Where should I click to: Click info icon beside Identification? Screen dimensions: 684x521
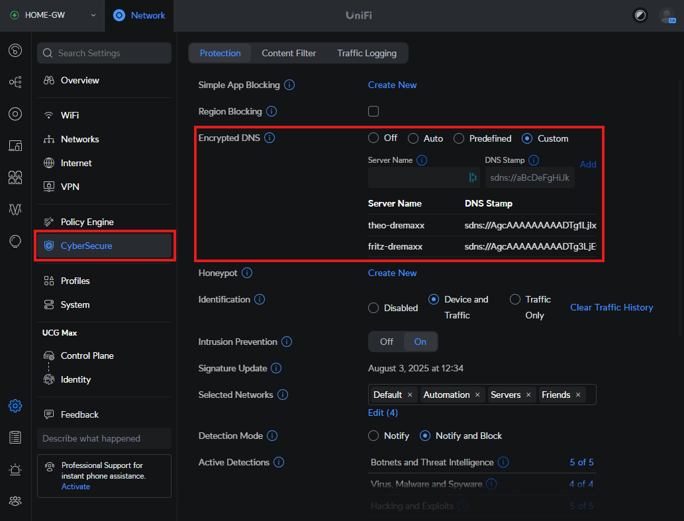(x=260, y=299)
